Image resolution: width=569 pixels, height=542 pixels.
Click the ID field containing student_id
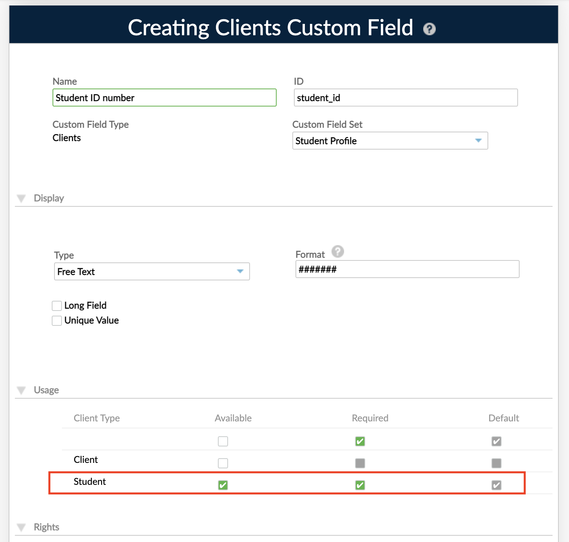(x=406, y=98)
